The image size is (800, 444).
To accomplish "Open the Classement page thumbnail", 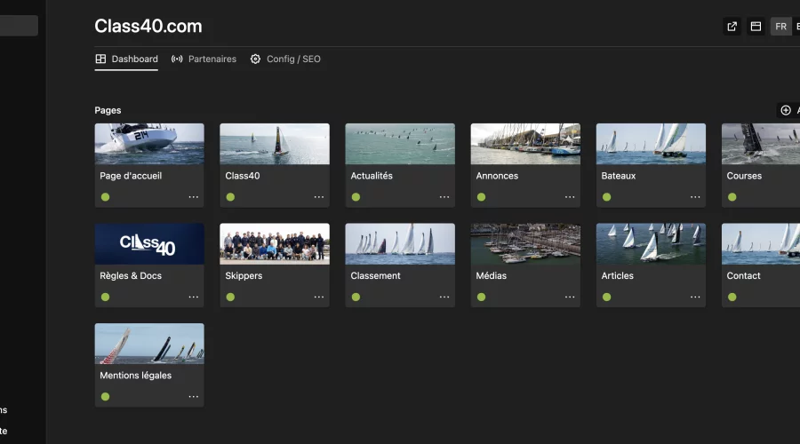I will (x=400, y=243).
